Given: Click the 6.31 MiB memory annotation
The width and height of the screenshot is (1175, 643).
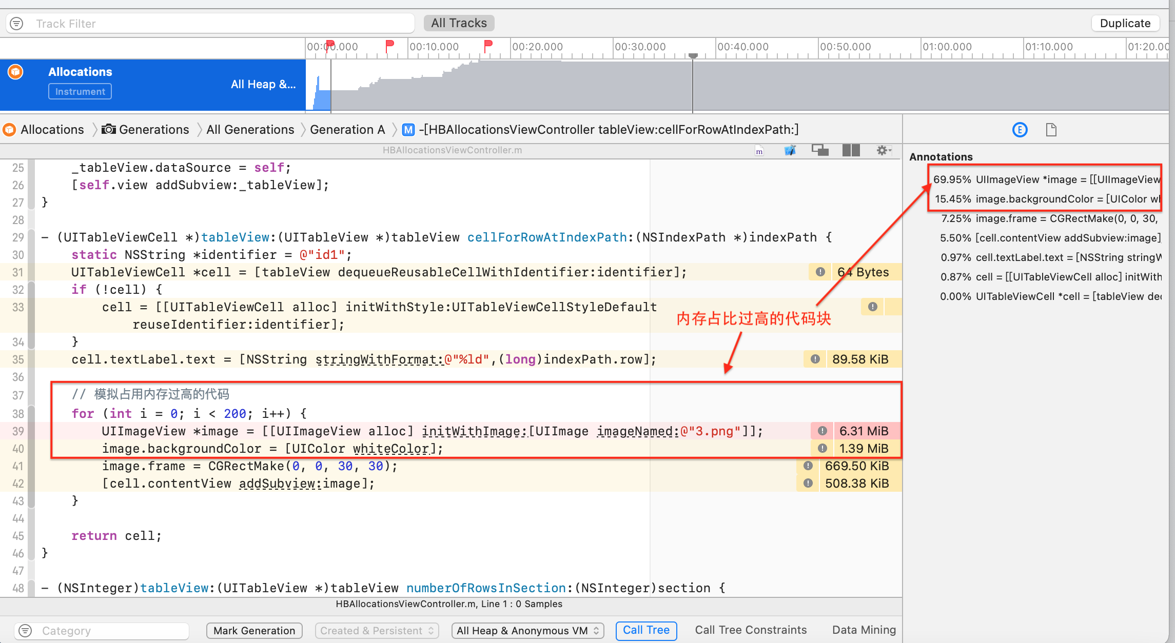Looking at the screenshot, I should pos(864,431).
